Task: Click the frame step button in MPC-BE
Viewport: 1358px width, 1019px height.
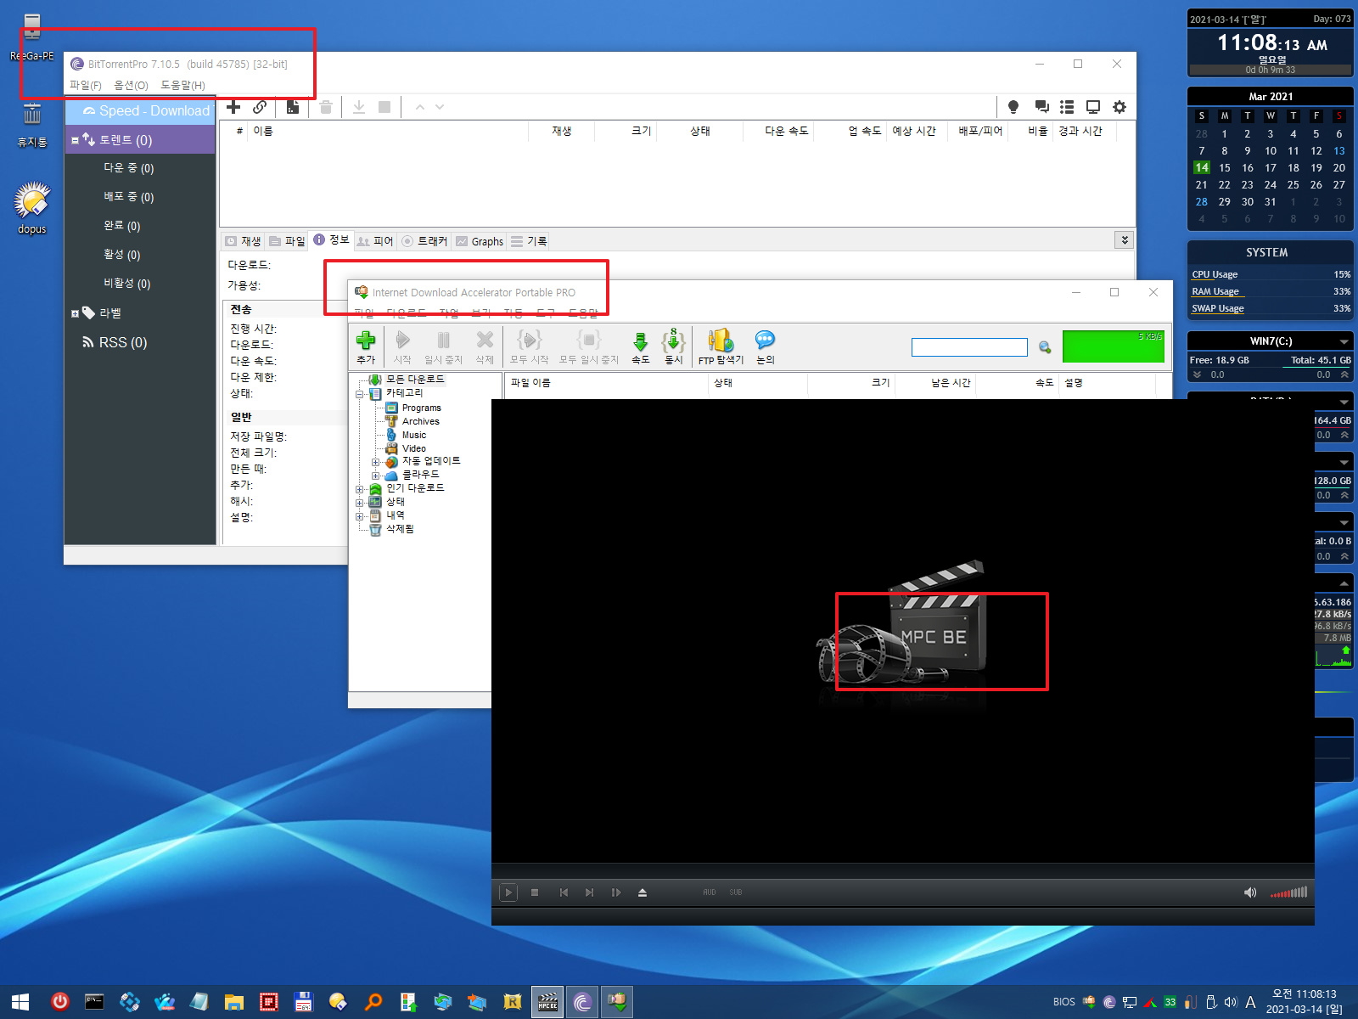Action: [x=616, y=892]
